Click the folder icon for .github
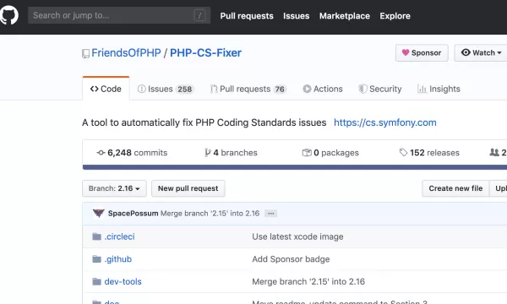 (x=96, y=259)
